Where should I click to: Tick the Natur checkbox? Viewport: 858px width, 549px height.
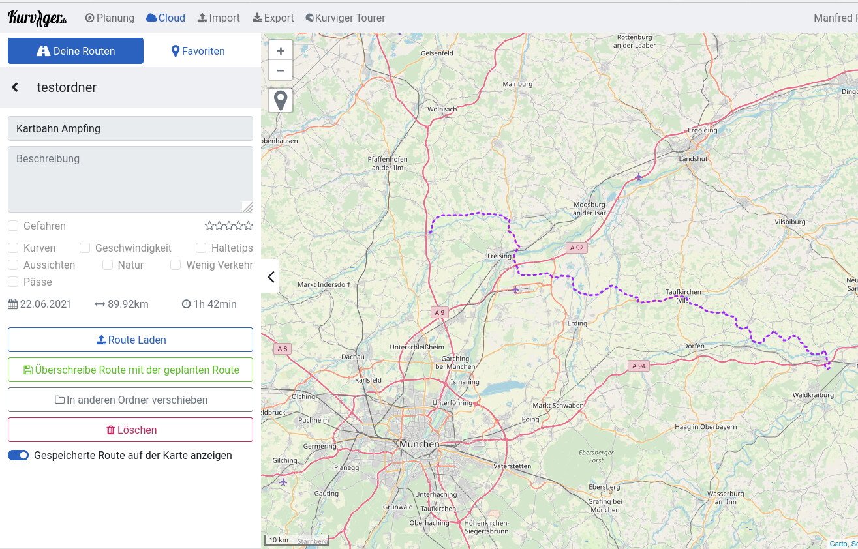coord(108,265)
